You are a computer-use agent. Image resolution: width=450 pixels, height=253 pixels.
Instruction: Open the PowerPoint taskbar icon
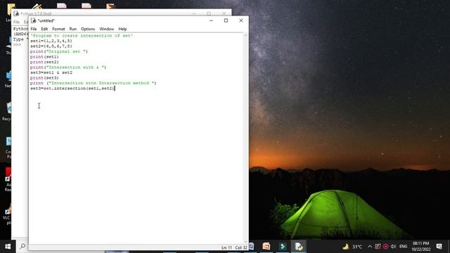[x=266, y=247]
